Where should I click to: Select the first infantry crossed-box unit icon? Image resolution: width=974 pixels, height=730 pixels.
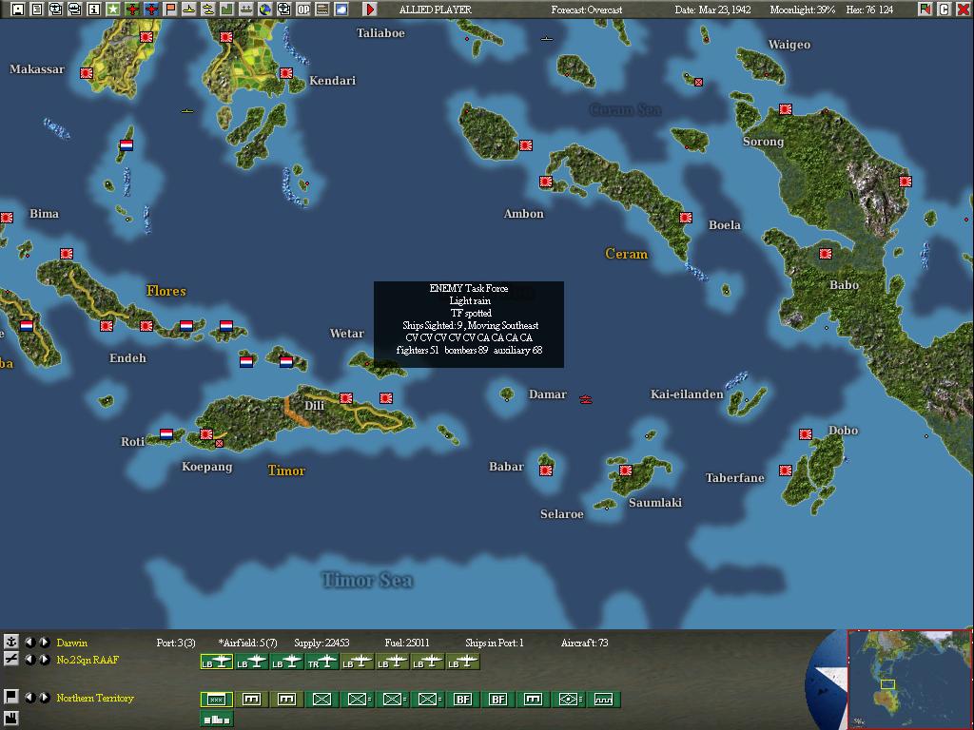[x=322, y=700]
